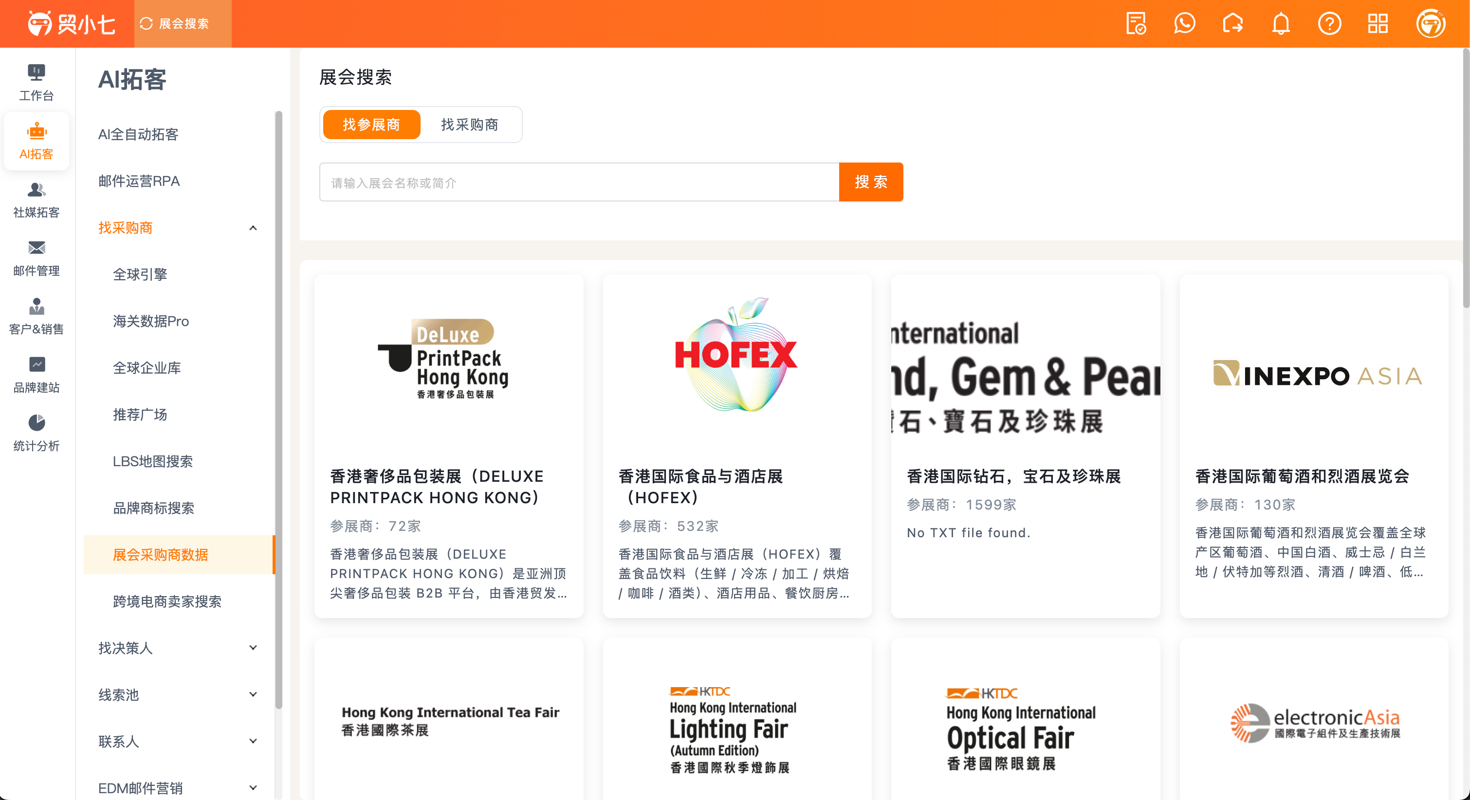
Task: Open 香港国际食品与酒店展 (HOFEX) title
Action: click(x=701, y=487)
